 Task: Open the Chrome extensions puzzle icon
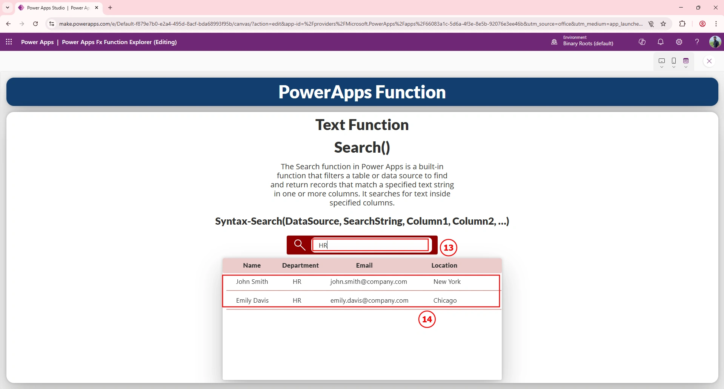tap(682, 24)
